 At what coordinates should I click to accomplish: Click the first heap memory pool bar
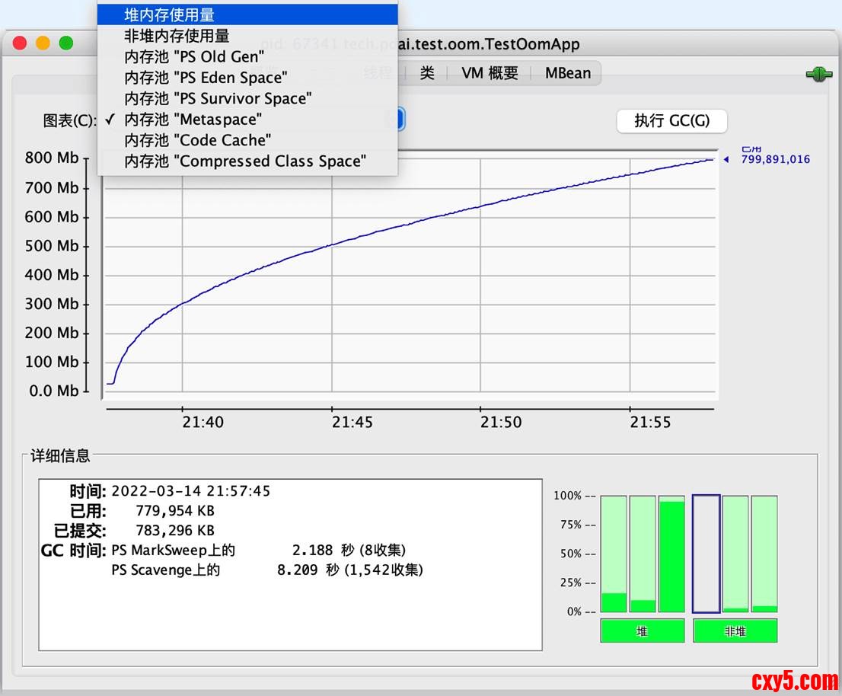(614, 554)
